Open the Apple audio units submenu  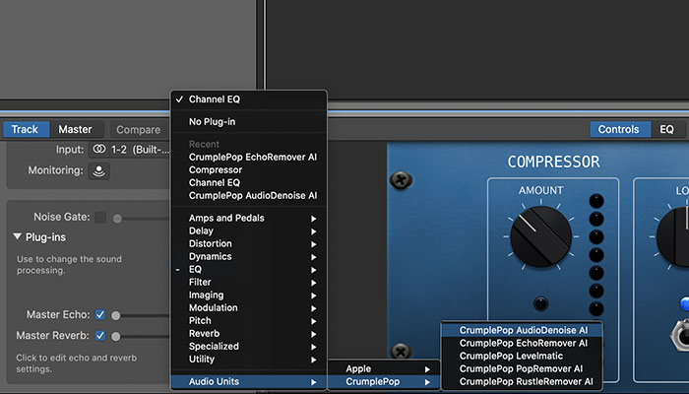coord(384,369)
